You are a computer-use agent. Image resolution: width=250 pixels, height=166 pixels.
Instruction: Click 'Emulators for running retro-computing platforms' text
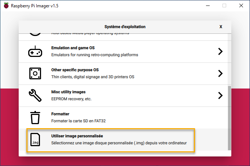coord(95,55)
